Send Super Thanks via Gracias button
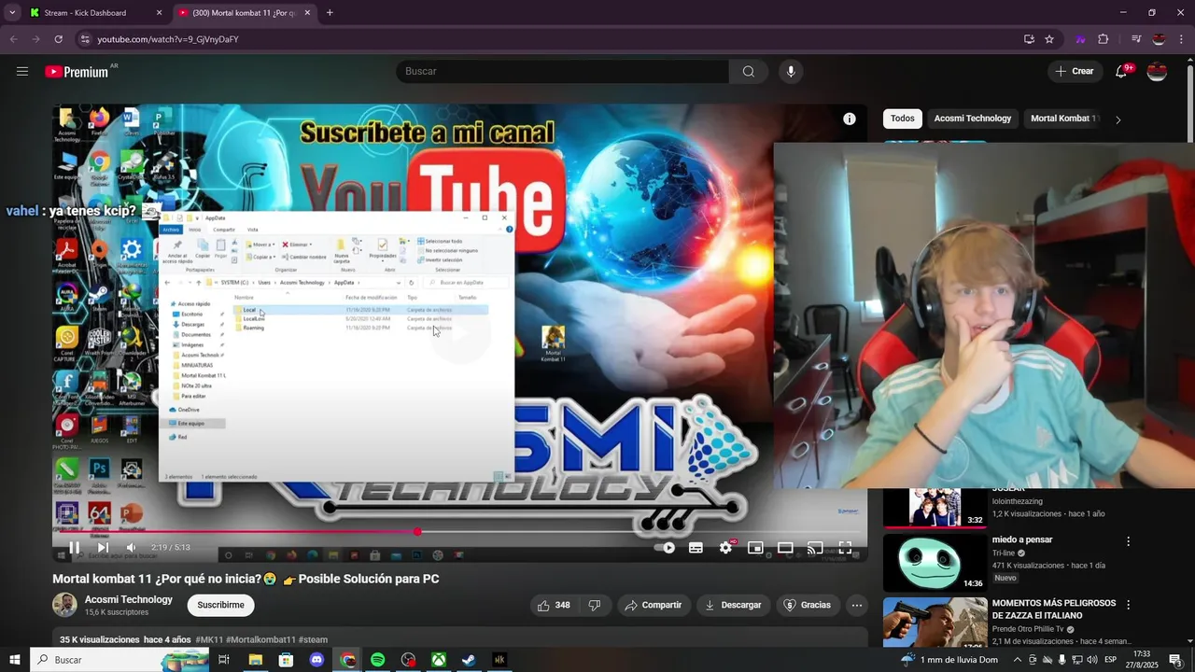The height and width of the screenshot is (672, 1195). click(807, 605)
